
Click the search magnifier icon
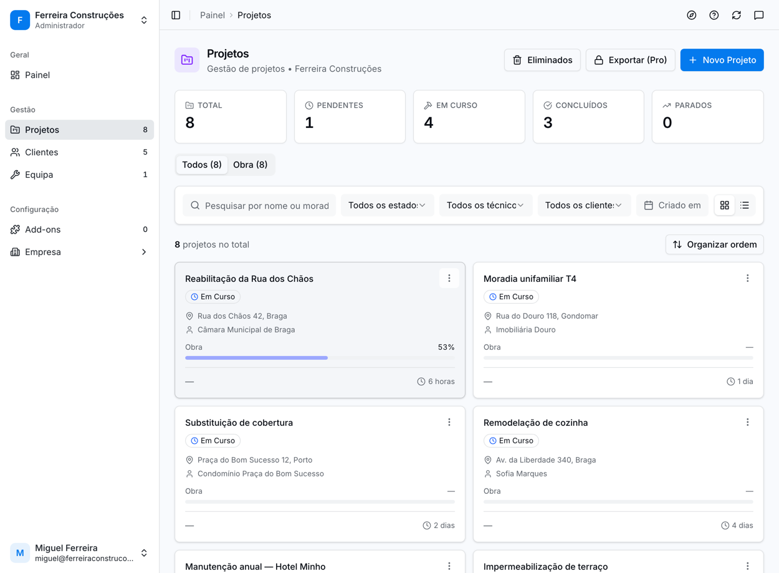point(195,205)
